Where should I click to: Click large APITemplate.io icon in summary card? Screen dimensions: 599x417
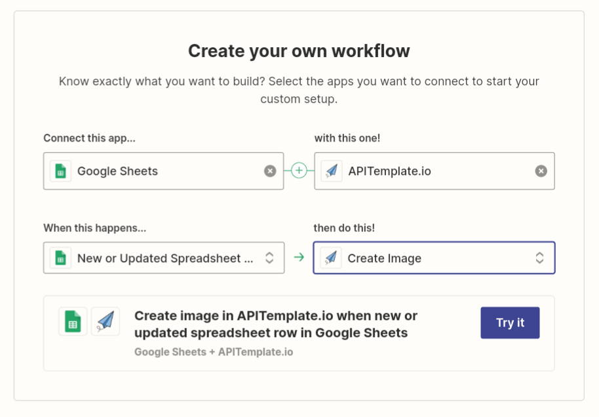tap(106, 321)
